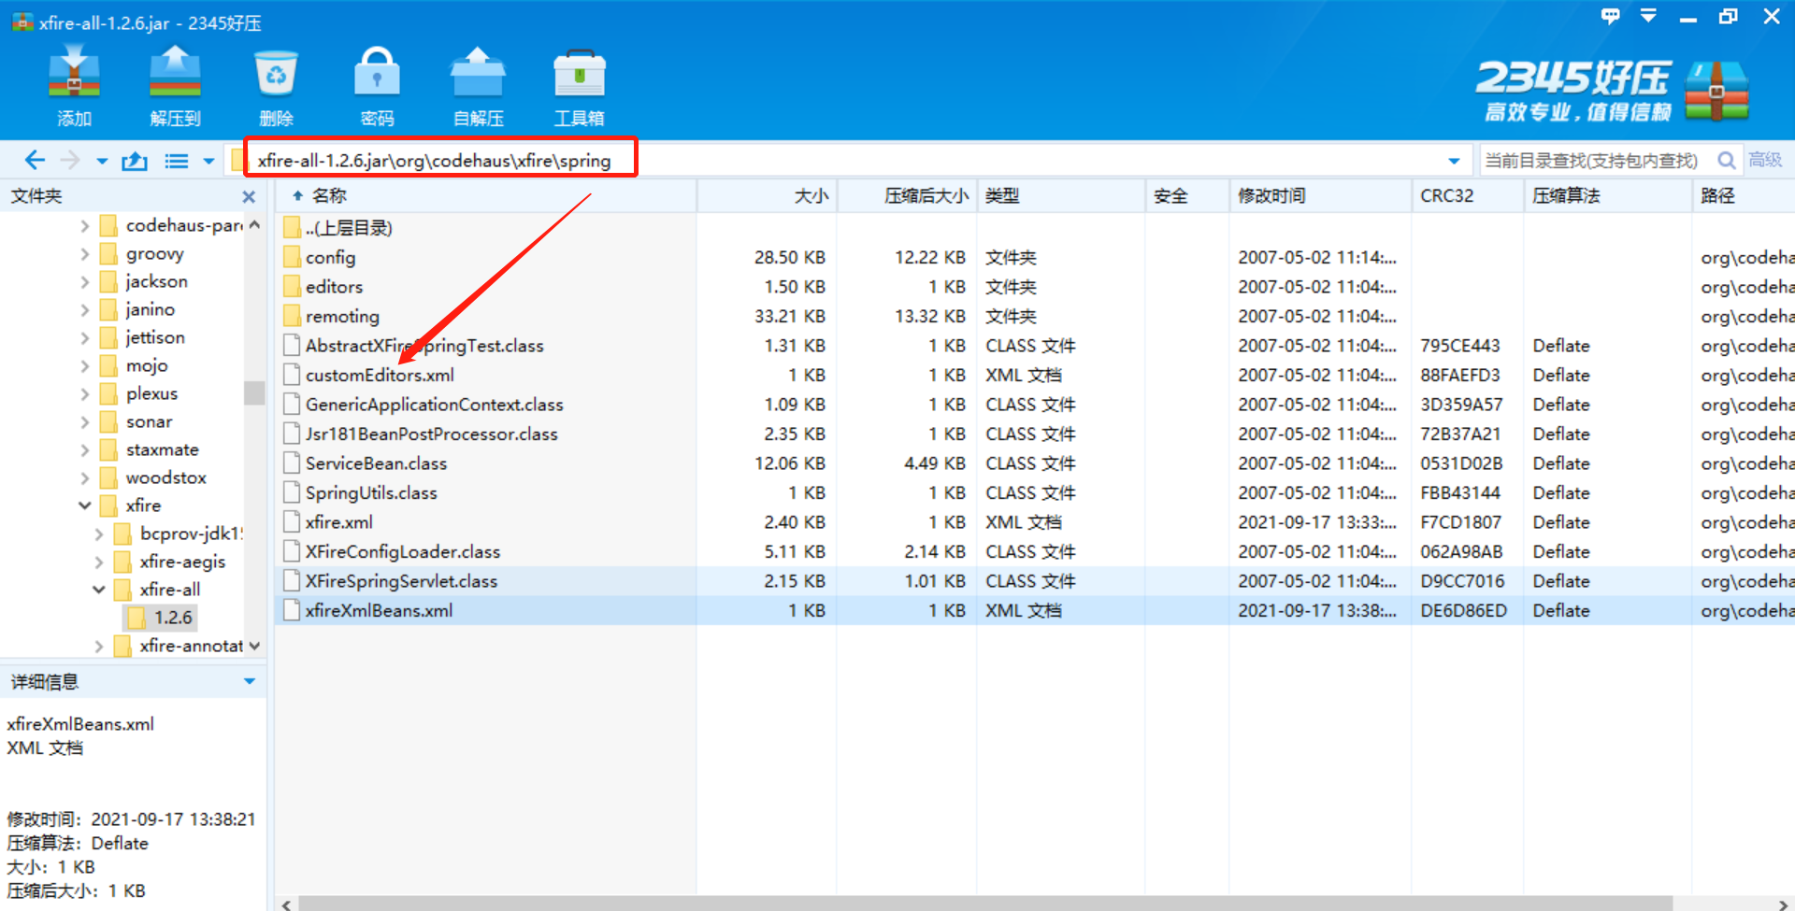Expand the jackson folder node
This screenshot has width=1795, height=911.
(84, 282)
